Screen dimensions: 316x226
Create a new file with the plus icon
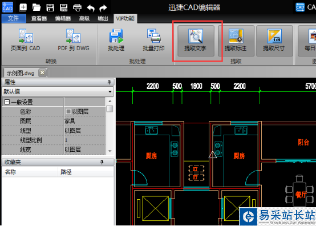tap(23, 7)
